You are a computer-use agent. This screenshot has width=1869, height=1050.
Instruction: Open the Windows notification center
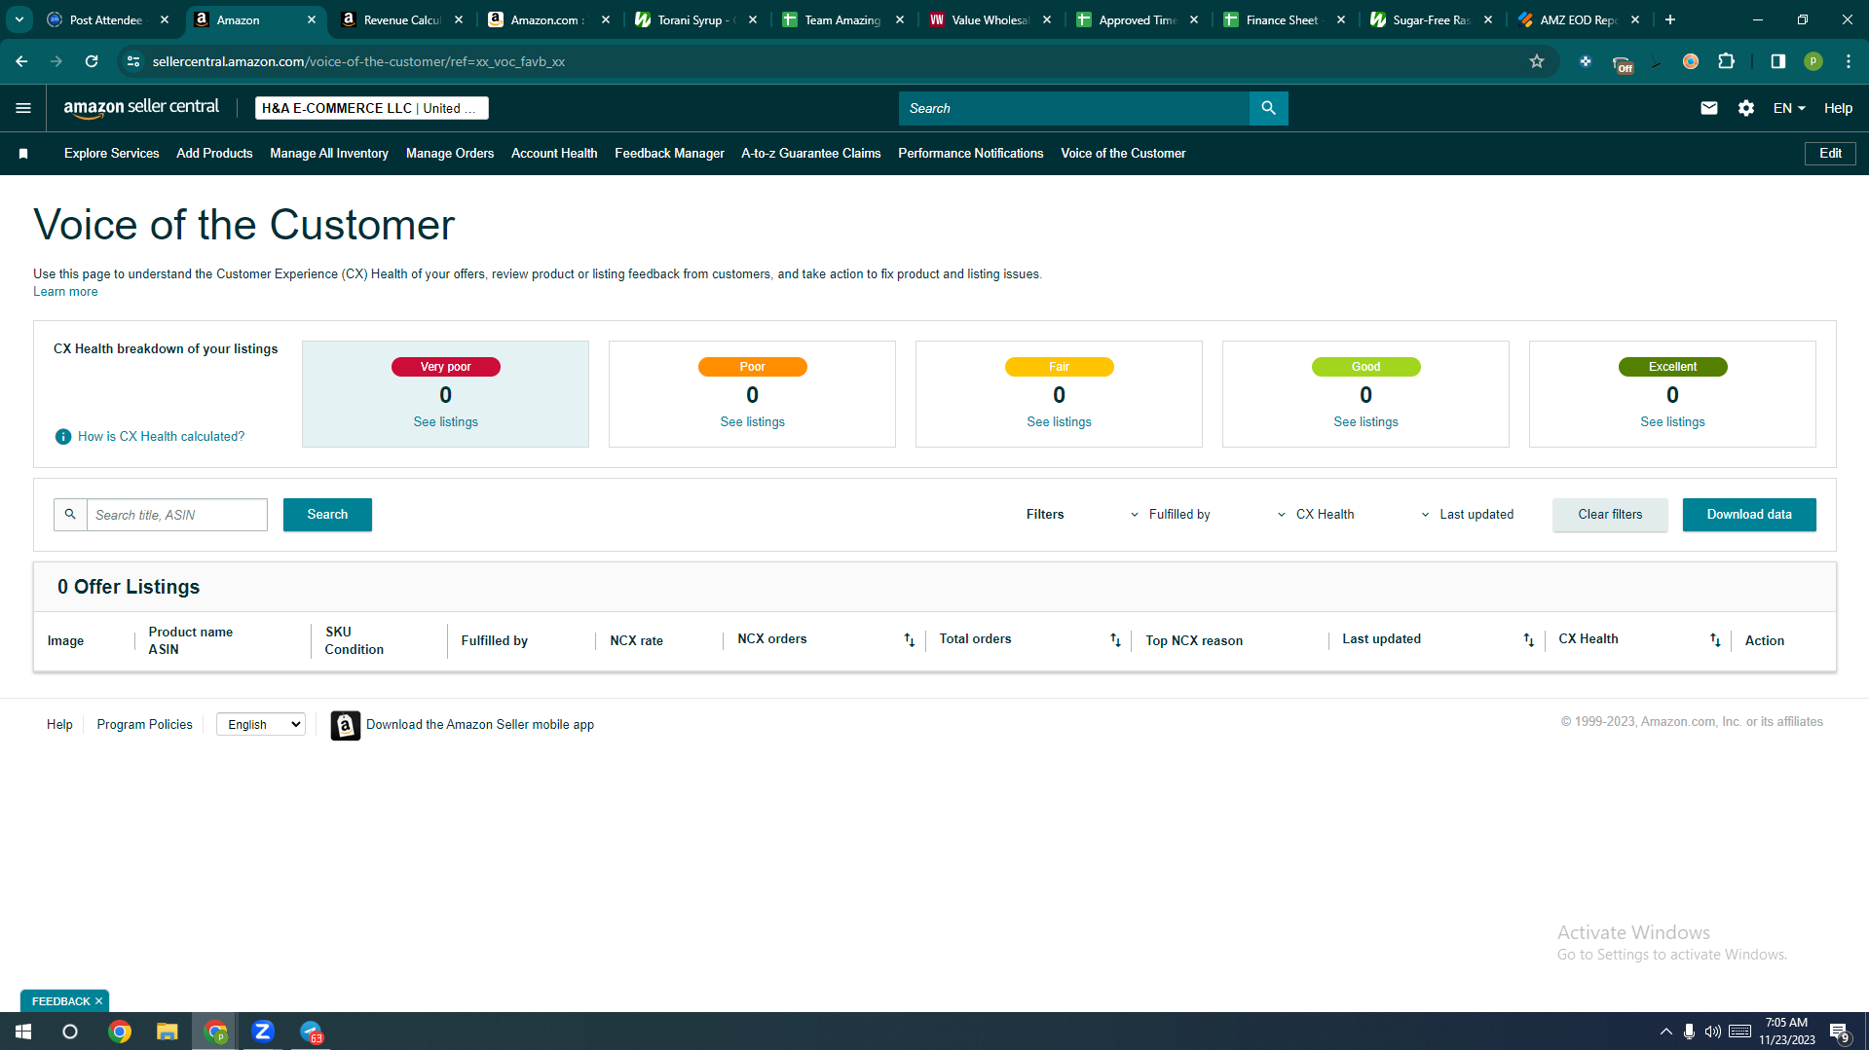click(1839, 1032)
